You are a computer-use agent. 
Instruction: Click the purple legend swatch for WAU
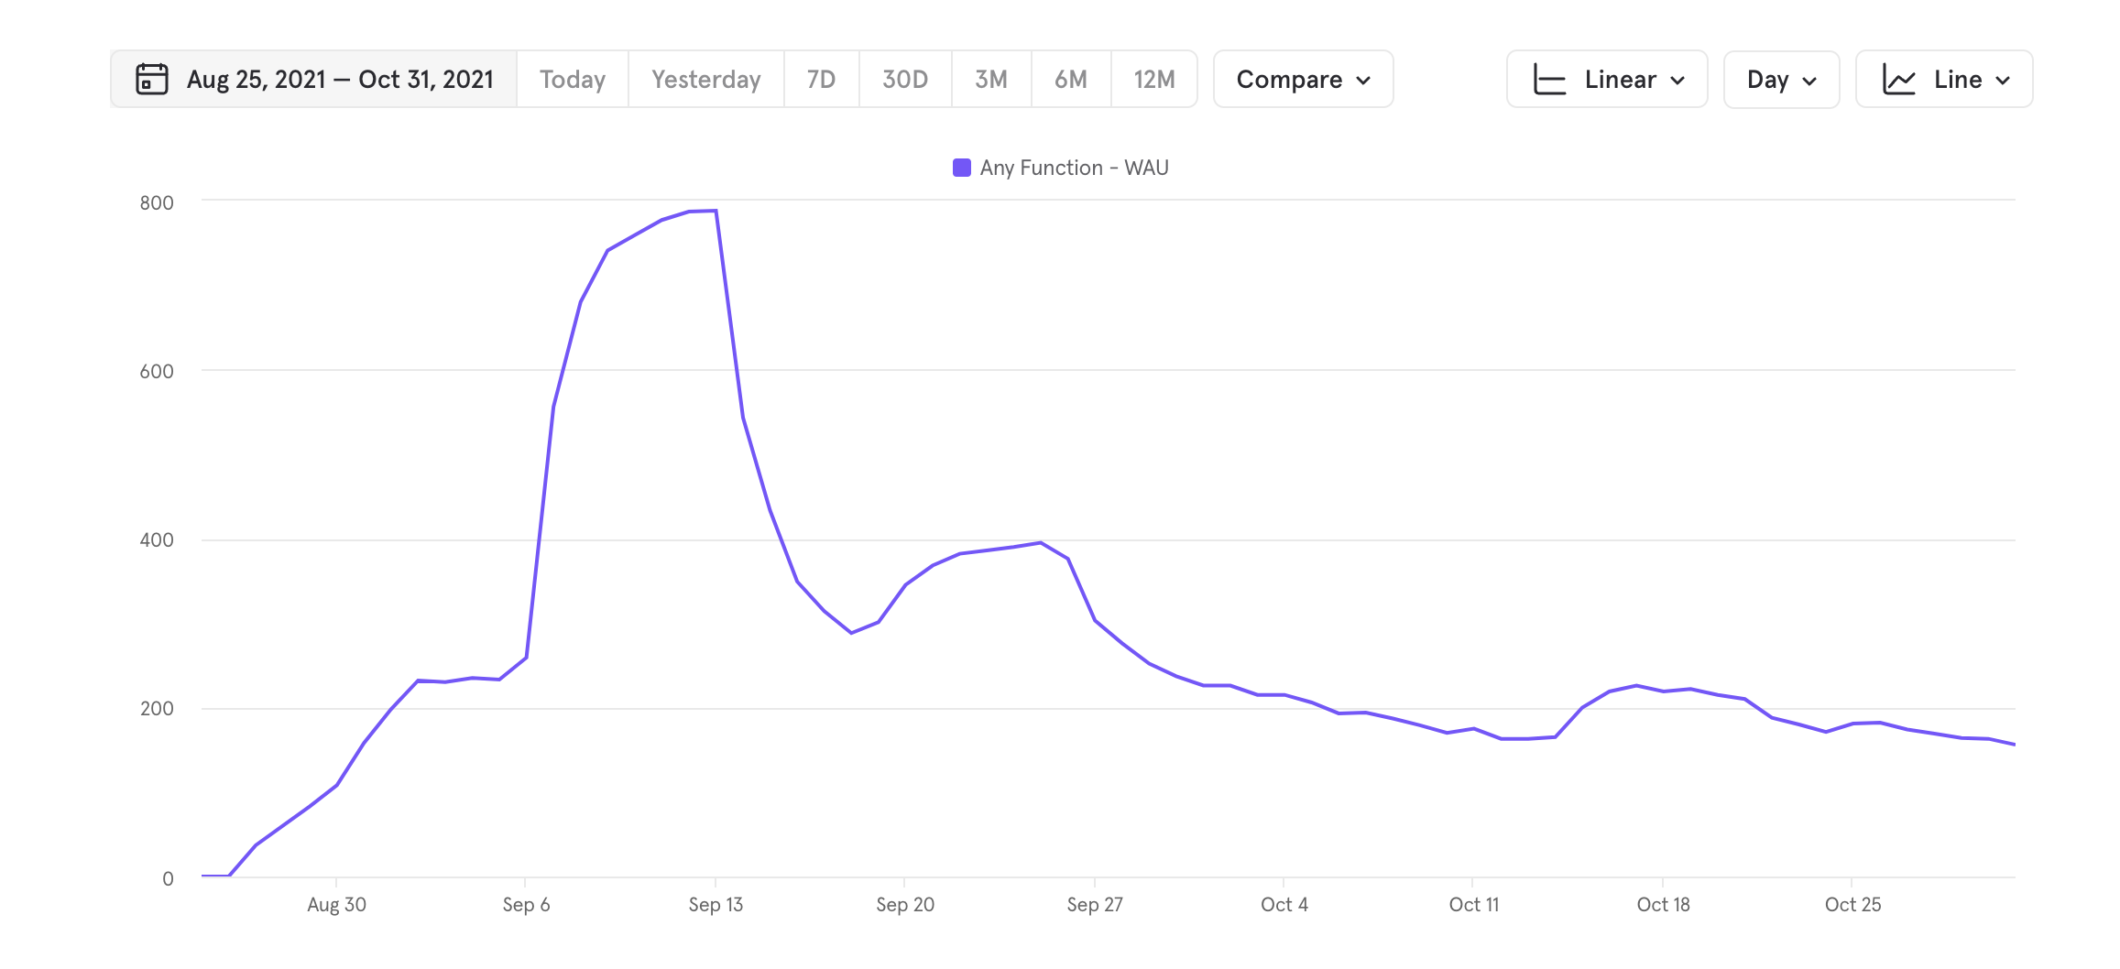click(961, 168)
